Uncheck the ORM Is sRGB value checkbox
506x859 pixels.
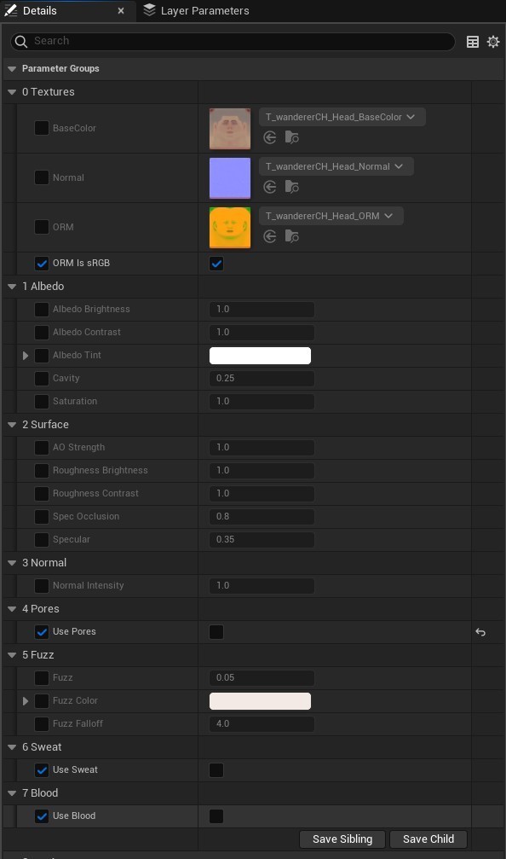[x=216, y=264]
